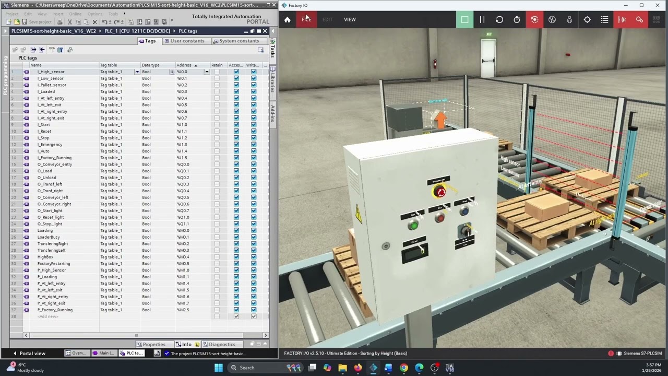Screen dimensions: 668x376
Task: Toggle sensor tags display icon
Action: click(x=622, y=20)
